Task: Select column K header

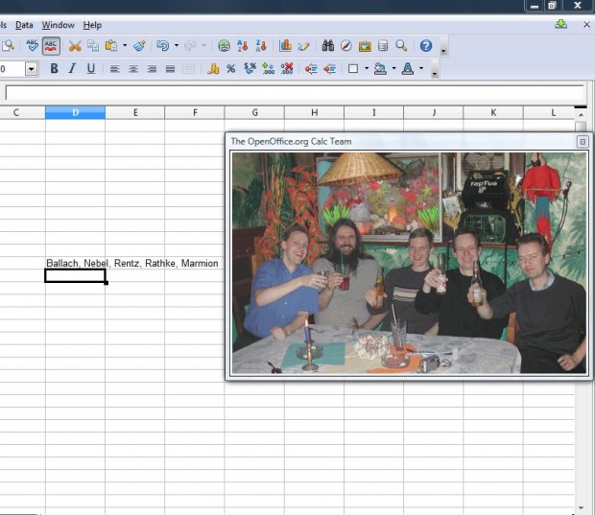Action: pyautogui.click(x=493, y=112)
